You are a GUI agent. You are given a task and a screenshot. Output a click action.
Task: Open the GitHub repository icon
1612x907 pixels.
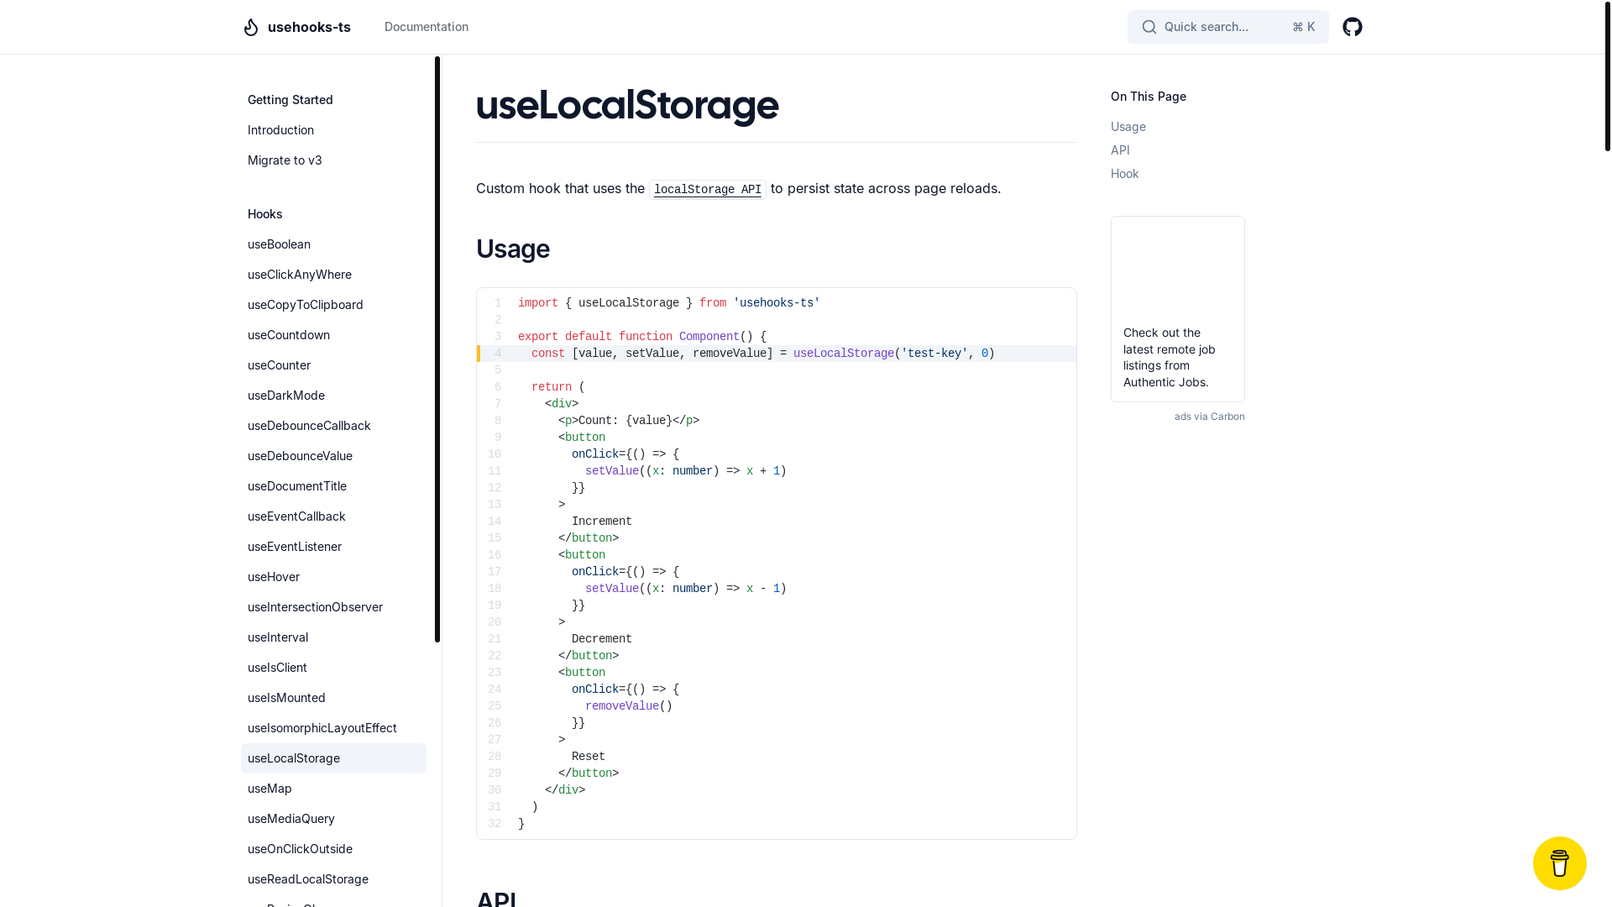(1352, 27)
